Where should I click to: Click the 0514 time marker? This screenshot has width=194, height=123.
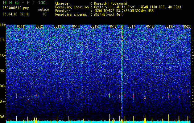(76, 26)
